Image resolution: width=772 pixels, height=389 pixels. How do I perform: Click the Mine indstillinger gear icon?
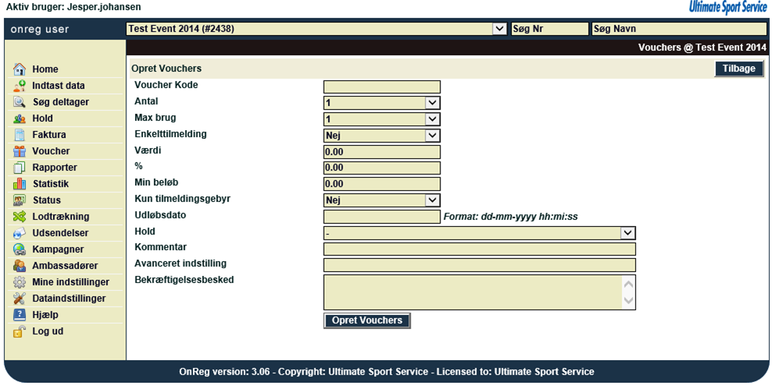point(20,282)
